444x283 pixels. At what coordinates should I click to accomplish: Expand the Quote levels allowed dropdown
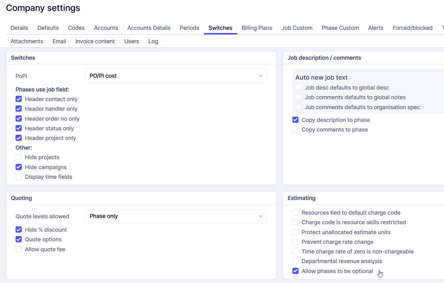[175, 216]
